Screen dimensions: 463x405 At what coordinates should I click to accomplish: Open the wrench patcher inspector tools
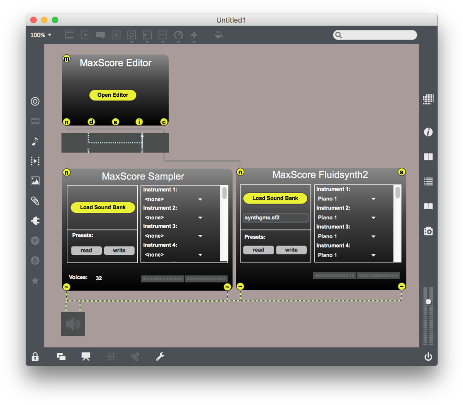[160, 357]
